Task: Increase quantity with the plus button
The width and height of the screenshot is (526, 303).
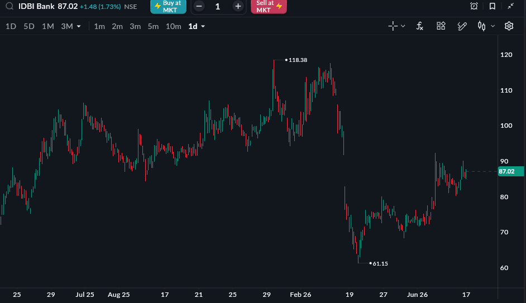Action: point(238,6)
